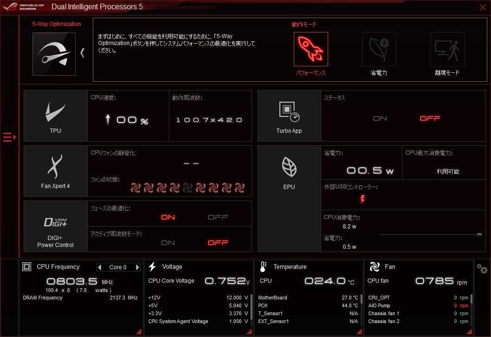Set active frequency mode to ON

pos(168,243)
